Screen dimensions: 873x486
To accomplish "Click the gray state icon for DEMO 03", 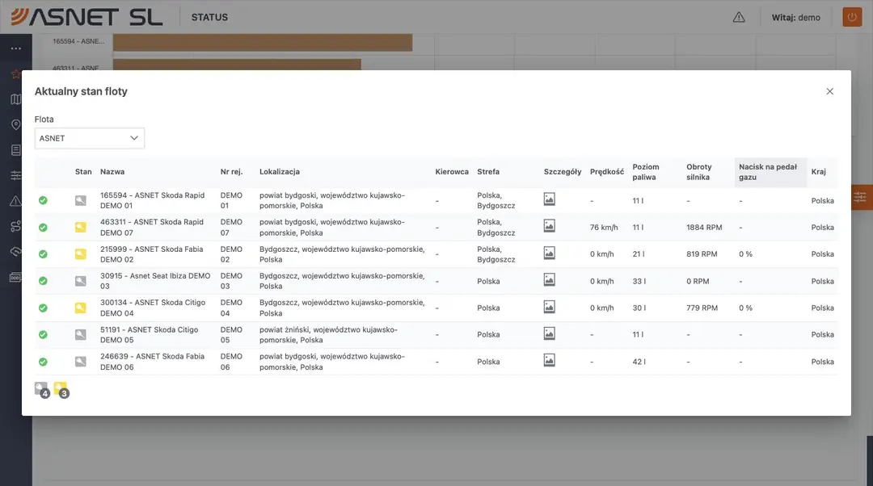I will click(x=81, y=281).
